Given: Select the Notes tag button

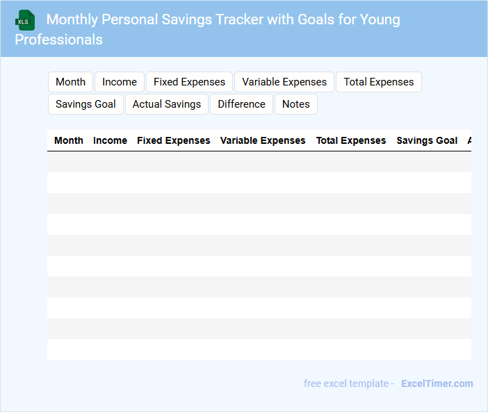Looking at the screenshot, I should point(296,104).
